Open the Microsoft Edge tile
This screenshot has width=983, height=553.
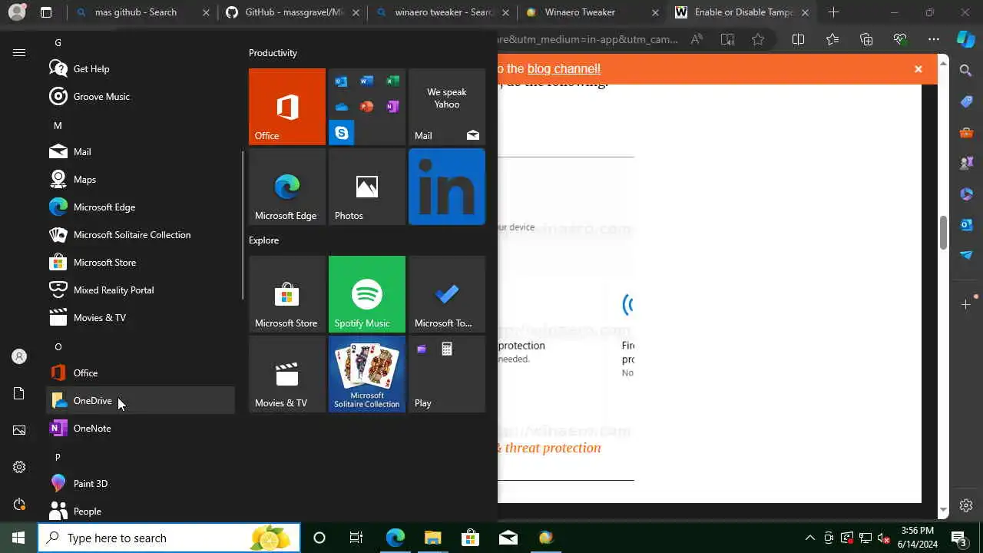click(x=287, y=187)
